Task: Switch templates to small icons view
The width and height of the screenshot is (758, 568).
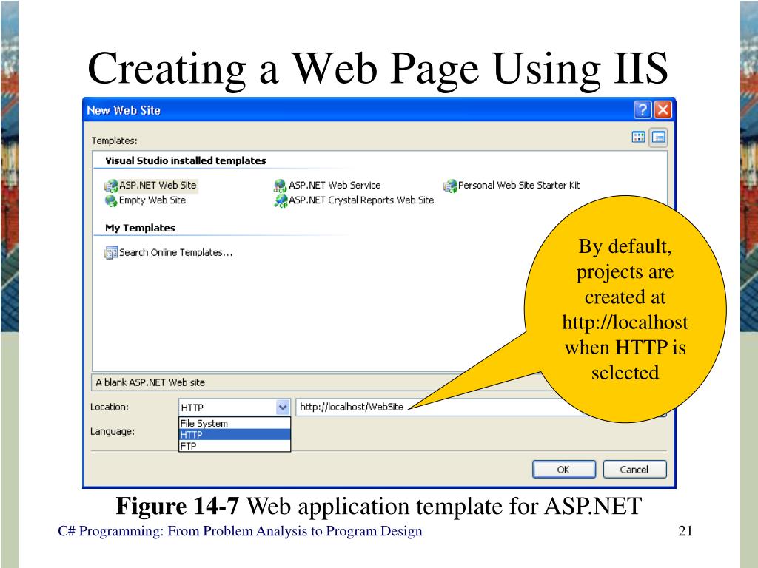Action: (x=658, y=137)
